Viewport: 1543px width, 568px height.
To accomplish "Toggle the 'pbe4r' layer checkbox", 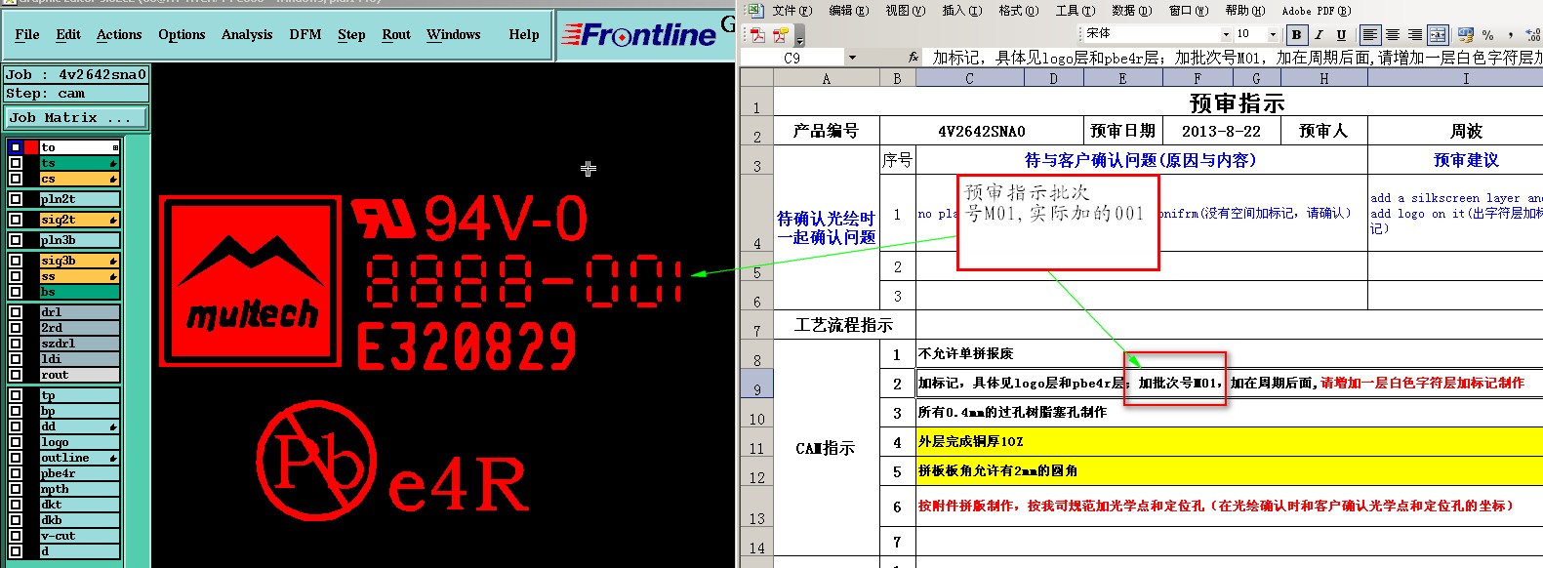I will click(16, 473).
